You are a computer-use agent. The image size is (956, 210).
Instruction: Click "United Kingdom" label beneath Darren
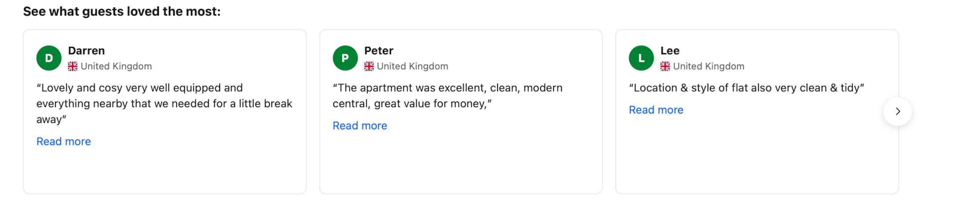tap(116, 66)
